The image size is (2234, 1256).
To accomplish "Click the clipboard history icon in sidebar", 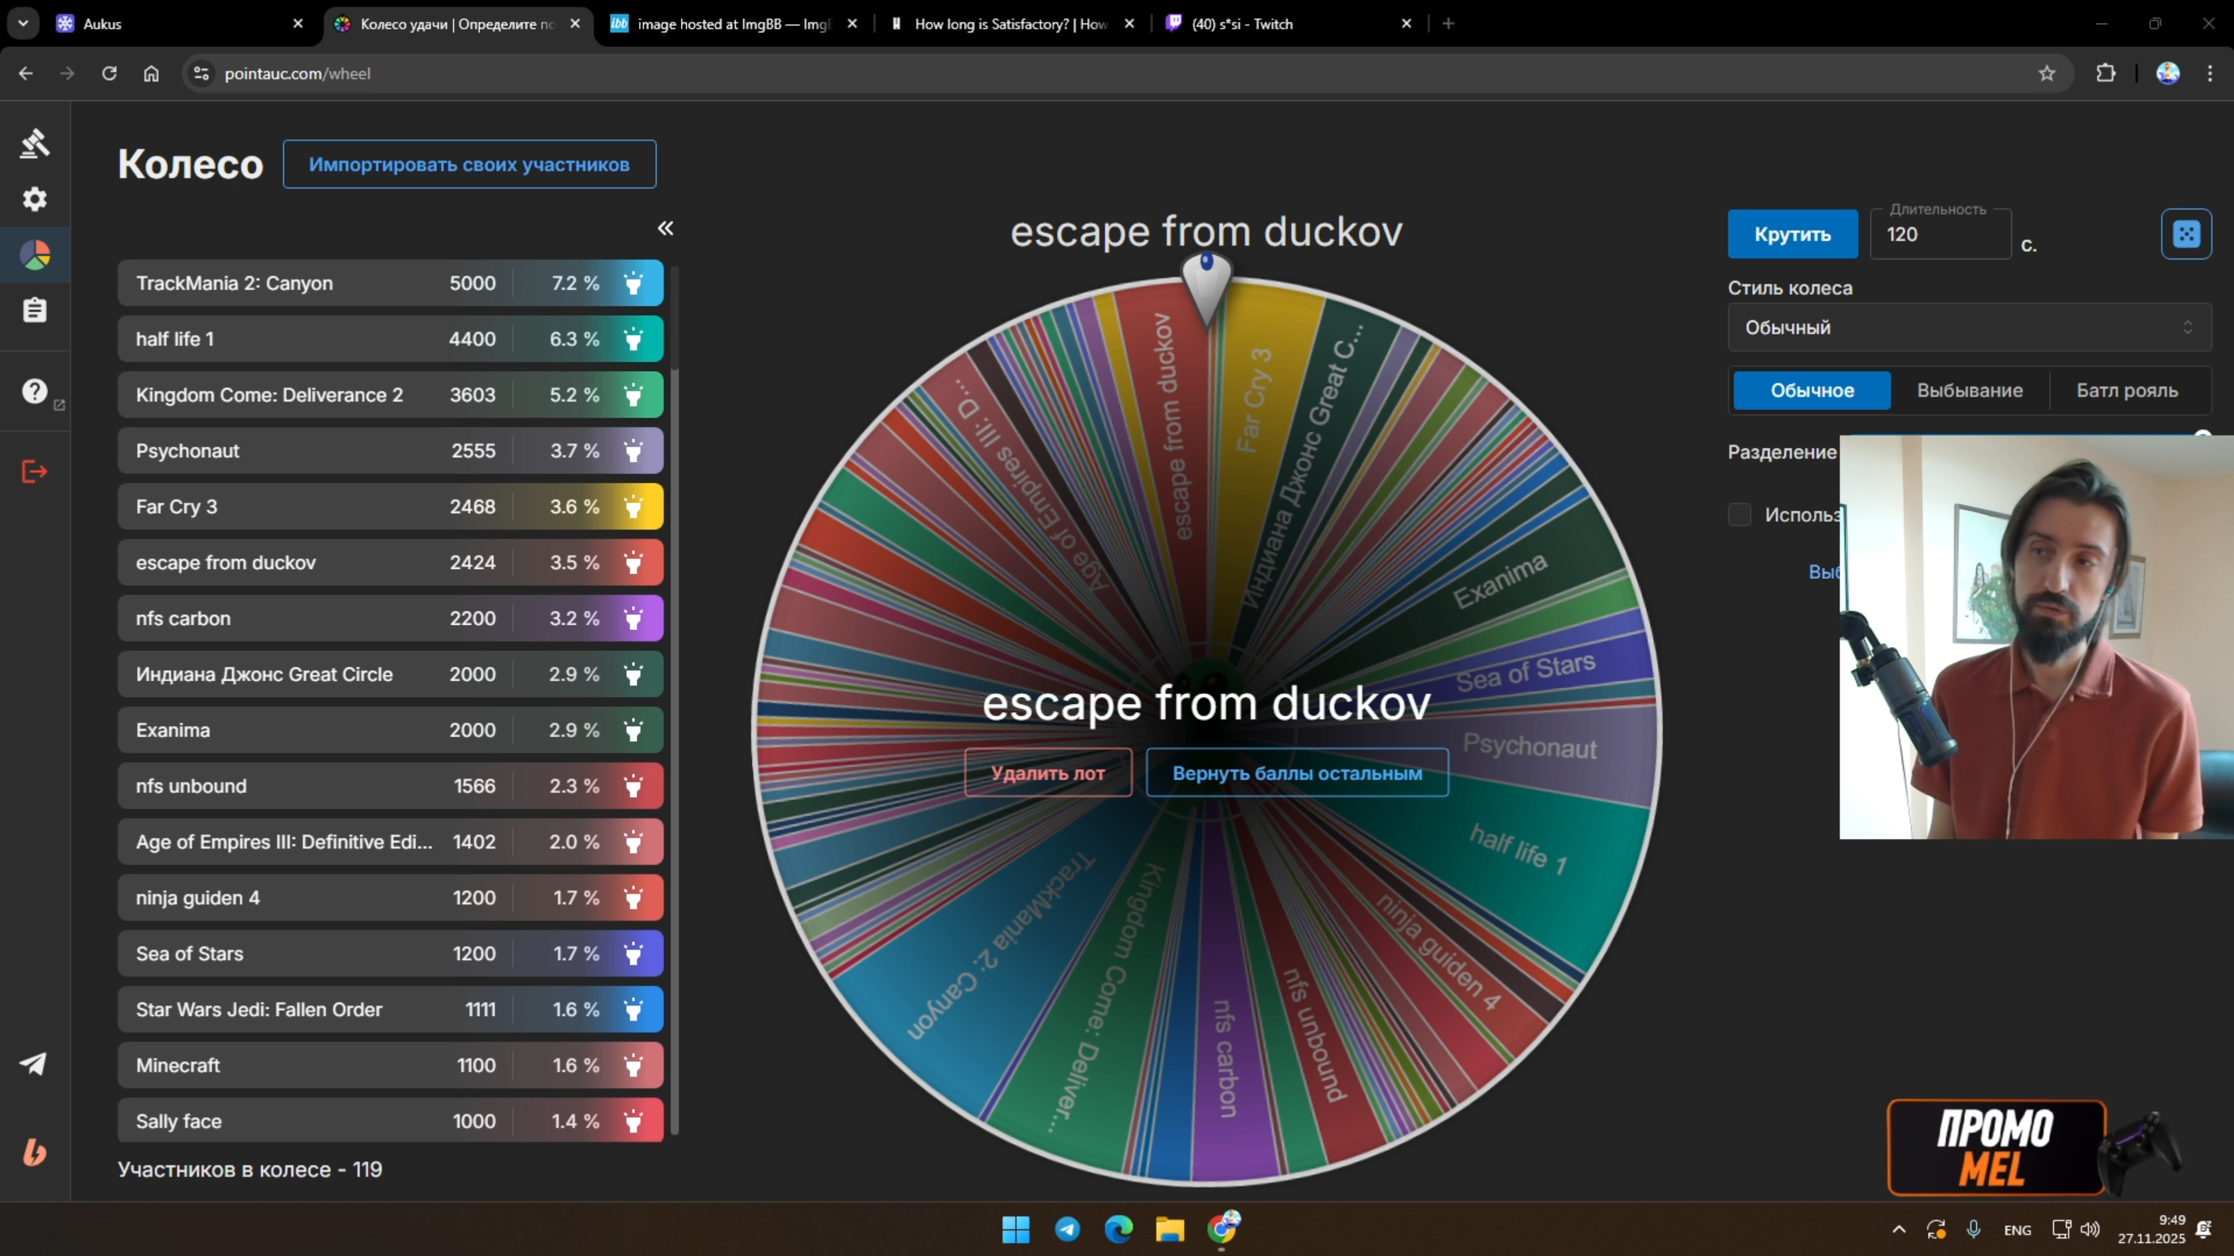I will pyautogui.click(x=35, y=310).
